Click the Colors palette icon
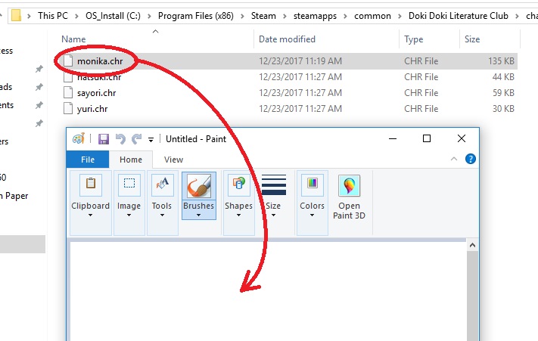Screen dimensions: 538x341 tap(313, 184)
